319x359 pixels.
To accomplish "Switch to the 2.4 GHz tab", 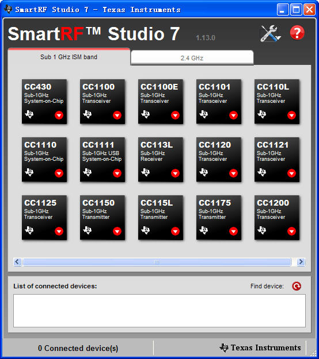I will point(192,57).
